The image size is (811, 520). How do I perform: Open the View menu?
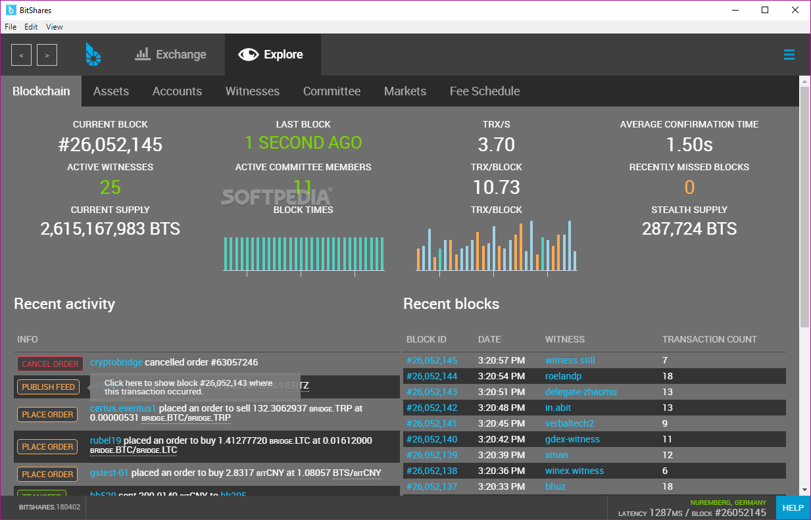pos(55,27)
